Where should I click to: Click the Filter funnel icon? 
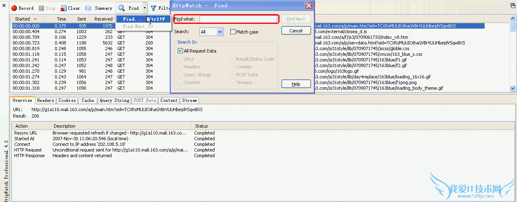(153, 8)
